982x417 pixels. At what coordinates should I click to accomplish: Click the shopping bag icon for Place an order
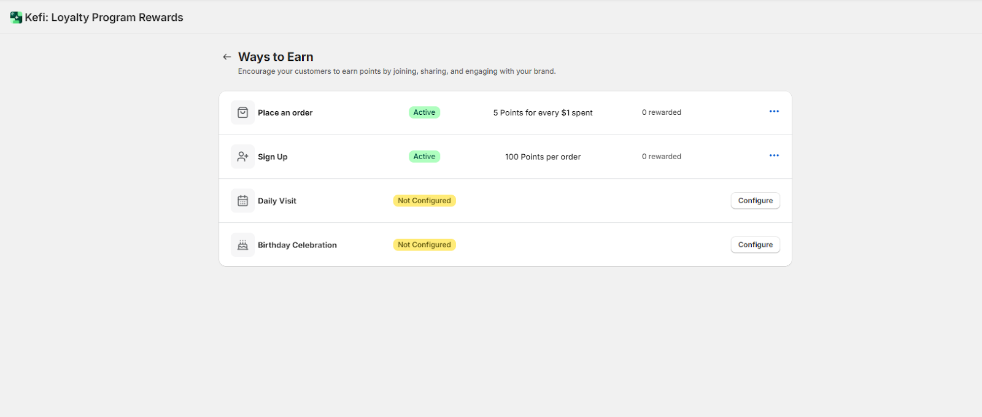[242, 112]
